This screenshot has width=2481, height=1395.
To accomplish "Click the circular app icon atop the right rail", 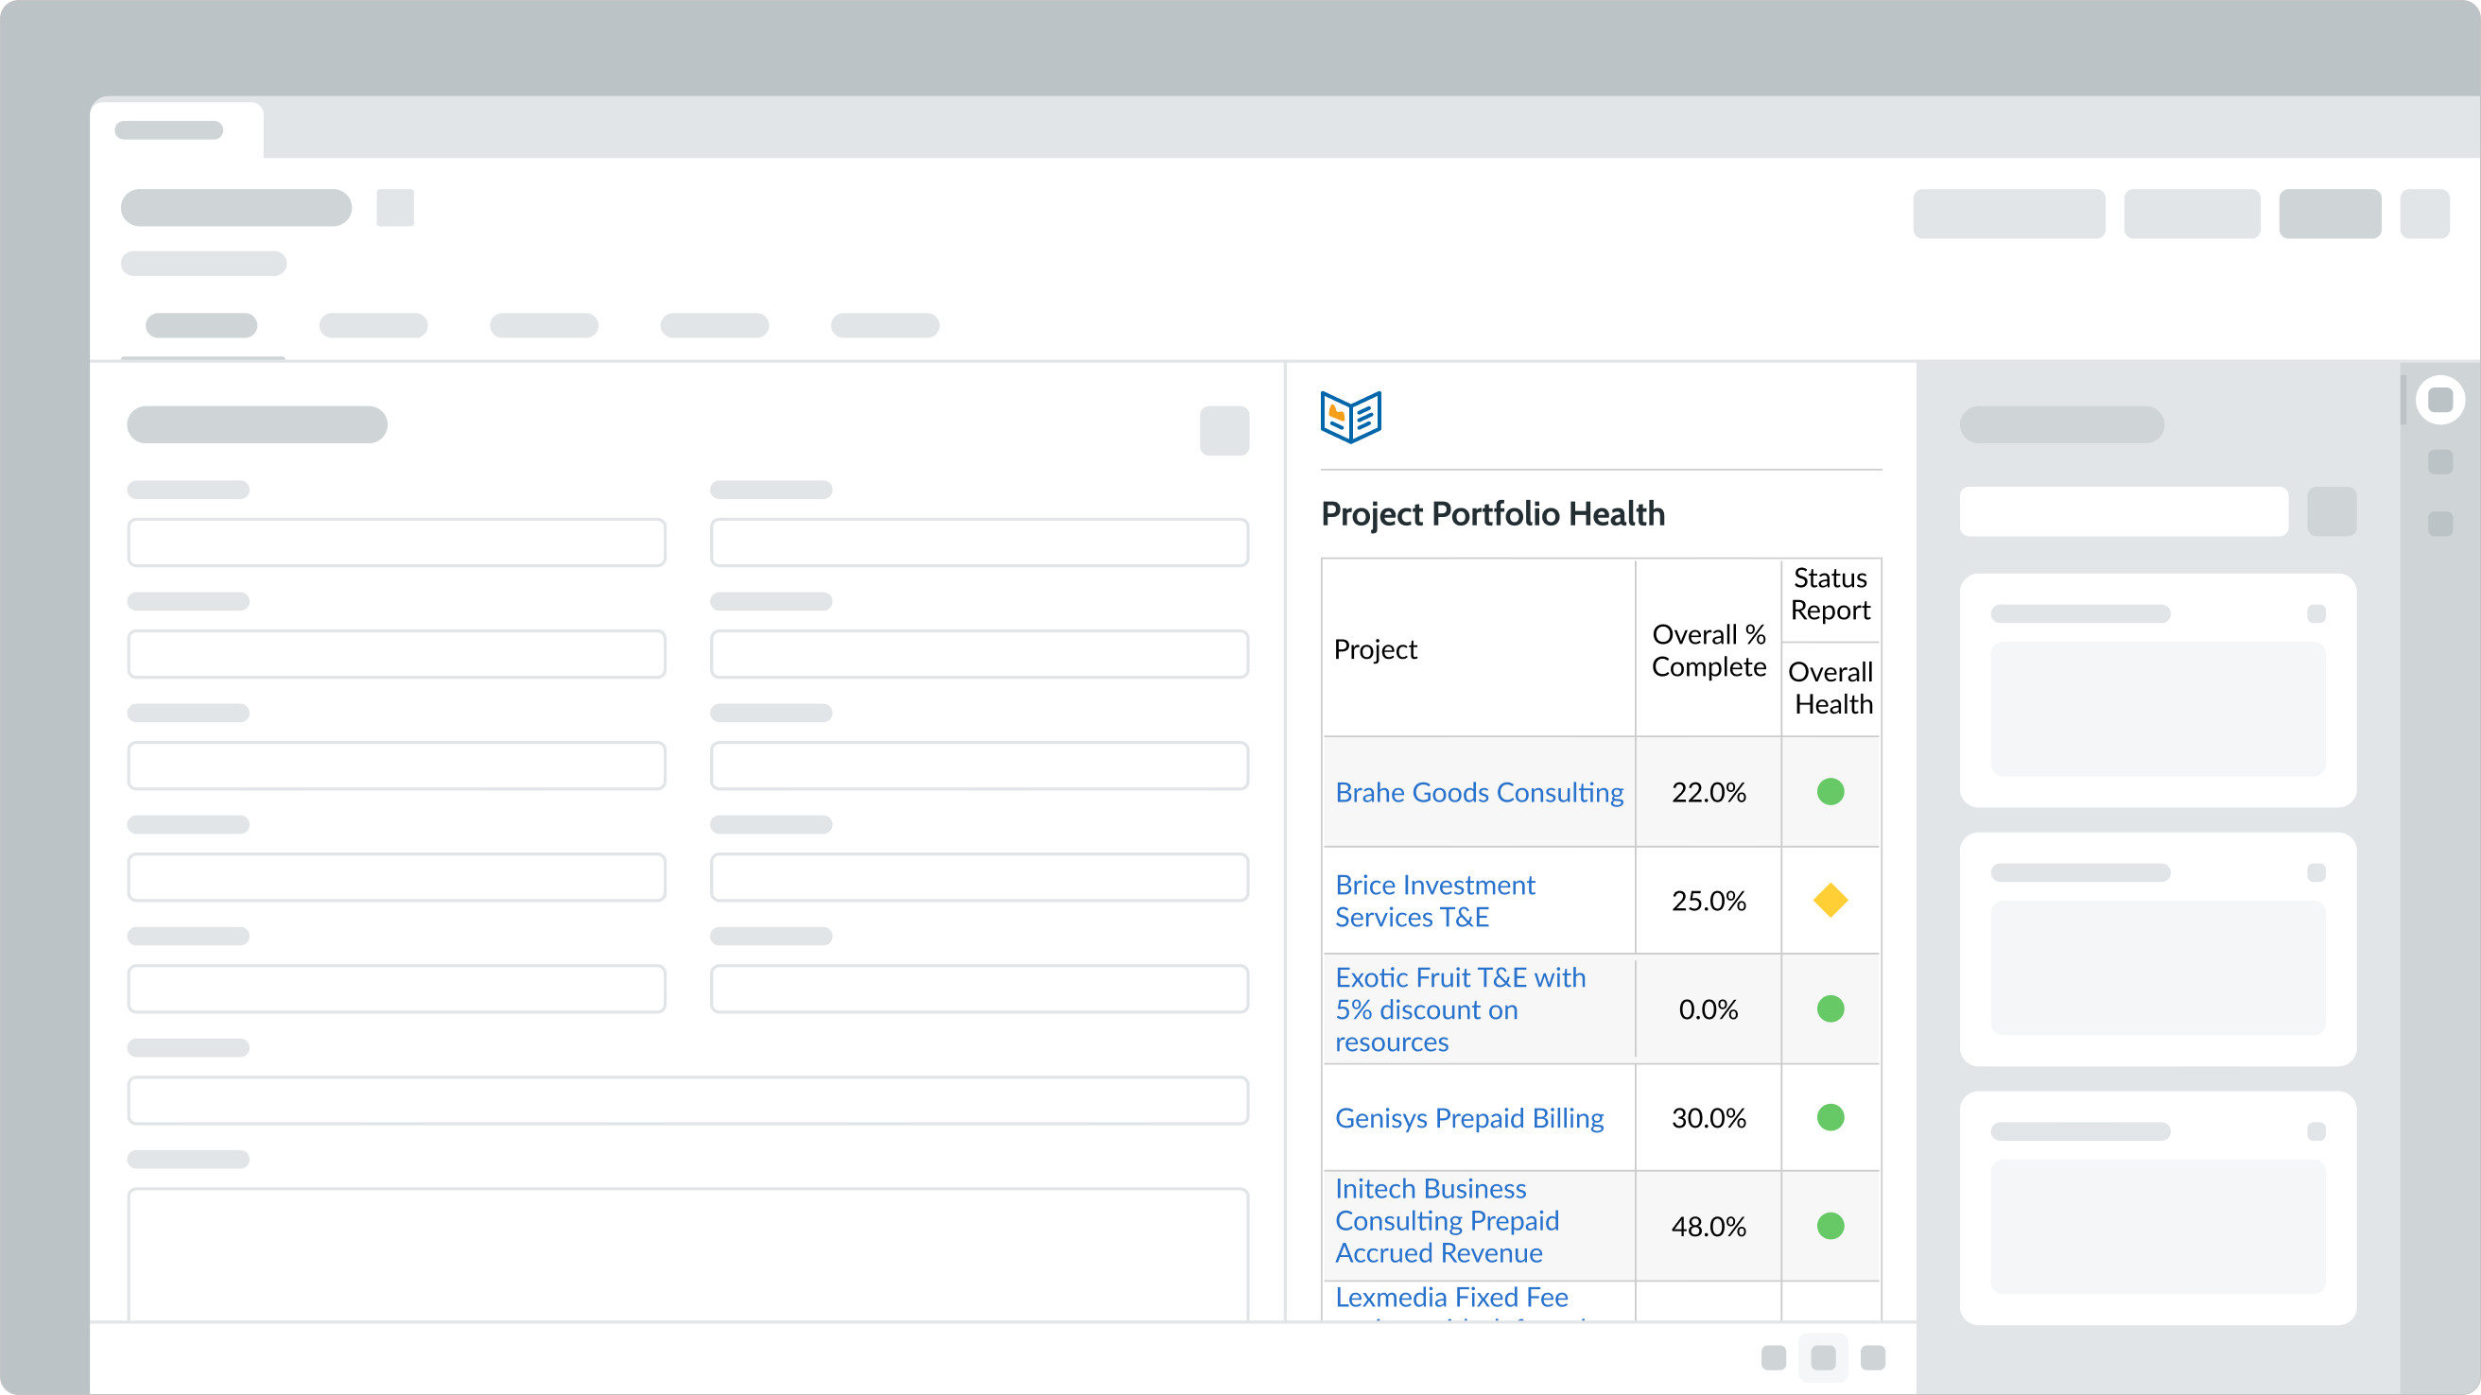I will point(2439,400).
